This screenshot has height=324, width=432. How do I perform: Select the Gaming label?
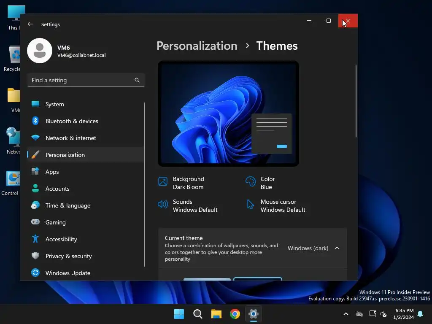tap(56, 222)
